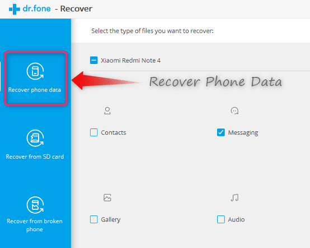Click the dr.fone brand name text
310x248 pixels.
[x=37, y=8]
